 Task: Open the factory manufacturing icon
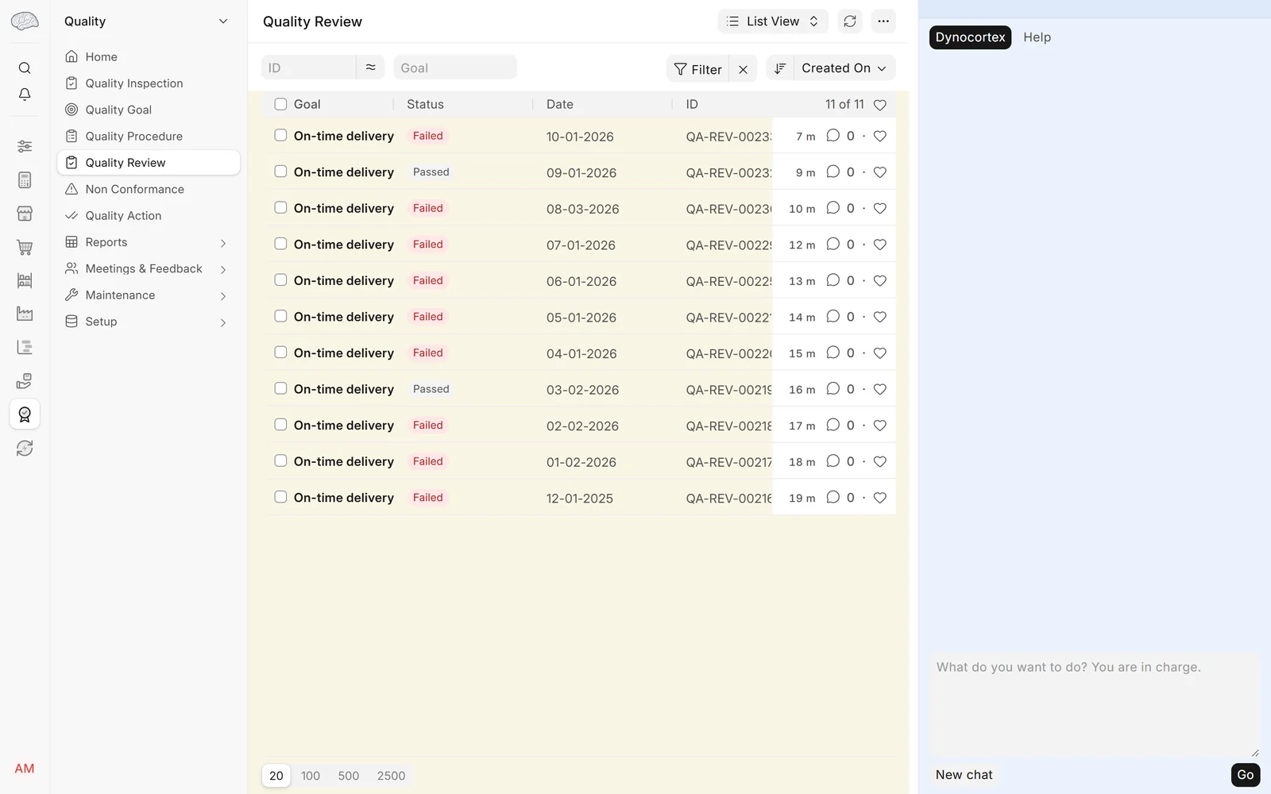click(25, 314)
